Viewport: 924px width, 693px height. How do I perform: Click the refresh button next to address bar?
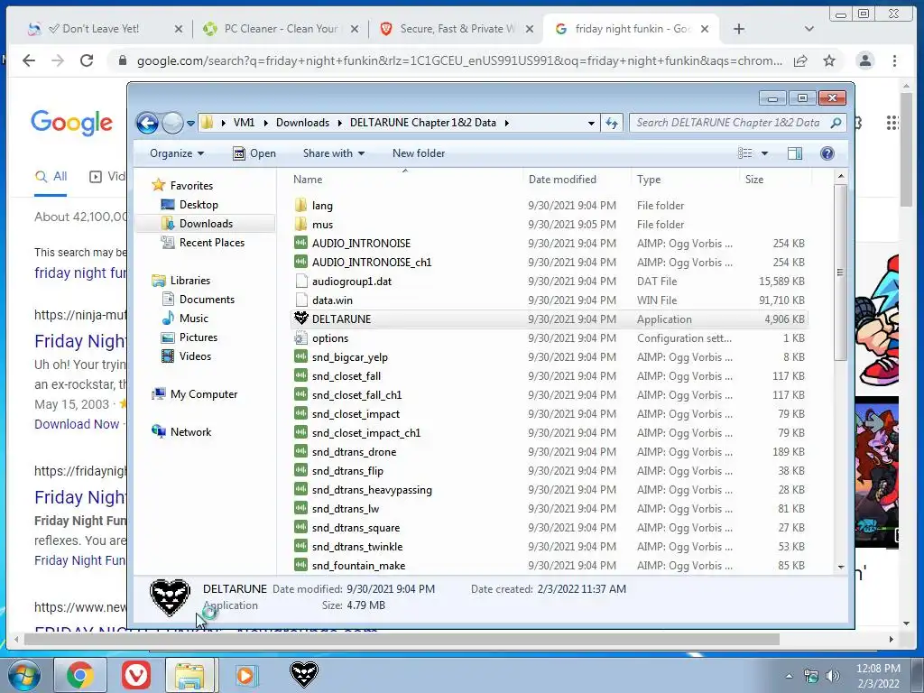click(x=612, y=123)
